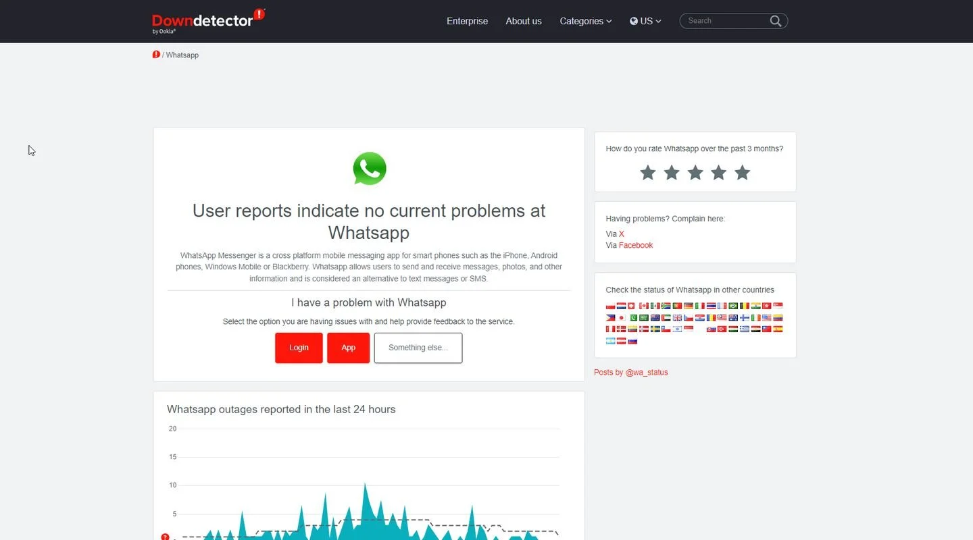Image resolution: width=973 pixels, height=540 pixels.
Task: Rate Whatsapp four stars
Action: tap(719, 173)
